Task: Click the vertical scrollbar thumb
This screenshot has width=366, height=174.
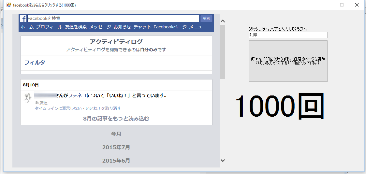Action: coord(223,52)
